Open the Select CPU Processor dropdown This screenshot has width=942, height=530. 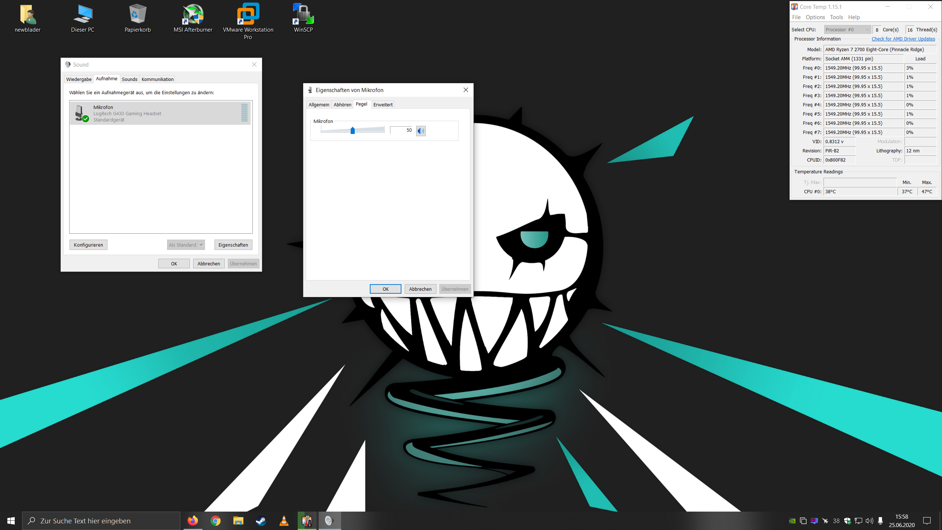(847, 29)
